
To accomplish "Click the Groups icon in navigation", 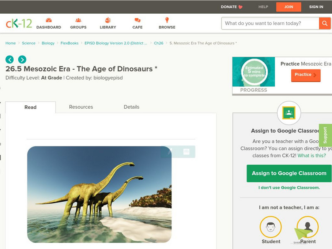I will tap(78, 21).
